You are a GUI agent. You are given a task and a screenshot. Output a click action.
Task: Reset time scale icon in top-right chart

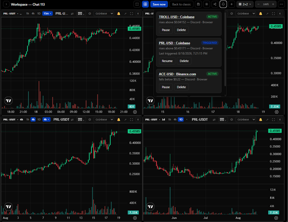click(277, 112)
